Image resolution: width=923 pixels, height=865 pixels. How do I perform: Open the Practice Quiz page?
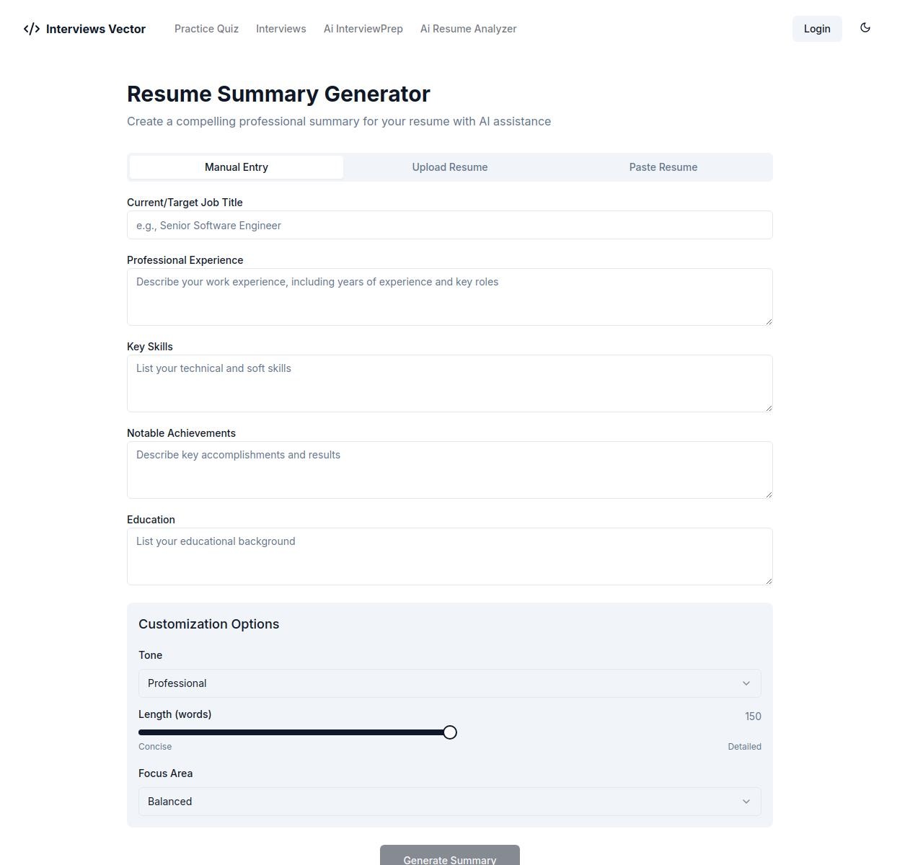pyautogui.click(x=206, y=29)
